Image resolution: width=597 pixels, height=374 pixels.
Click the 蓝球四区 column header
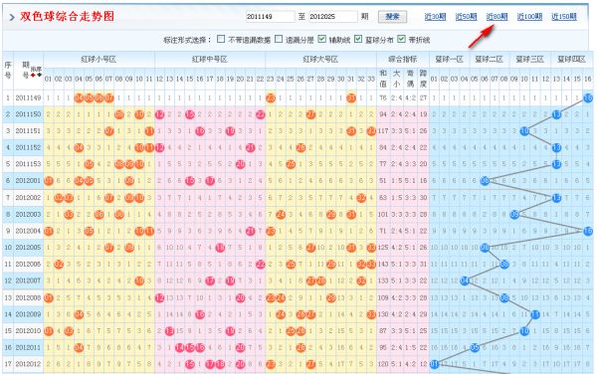(x=571, y=60)
